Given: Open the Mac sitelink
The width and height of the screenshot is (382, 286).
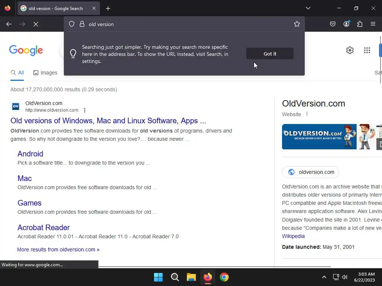Looking at the screenshot, I should click(25, 178).
